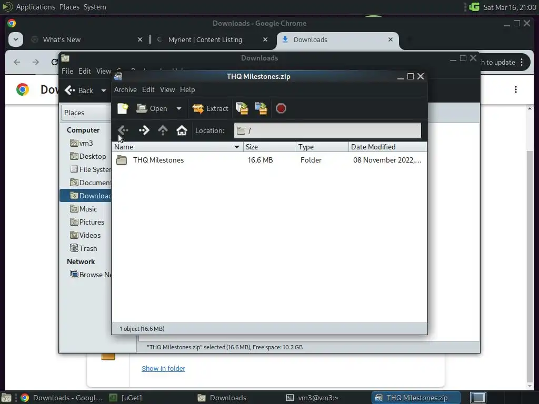The image size is (539, 404).
Task: Click Add files to archive icon
Action: coord(242,108)
